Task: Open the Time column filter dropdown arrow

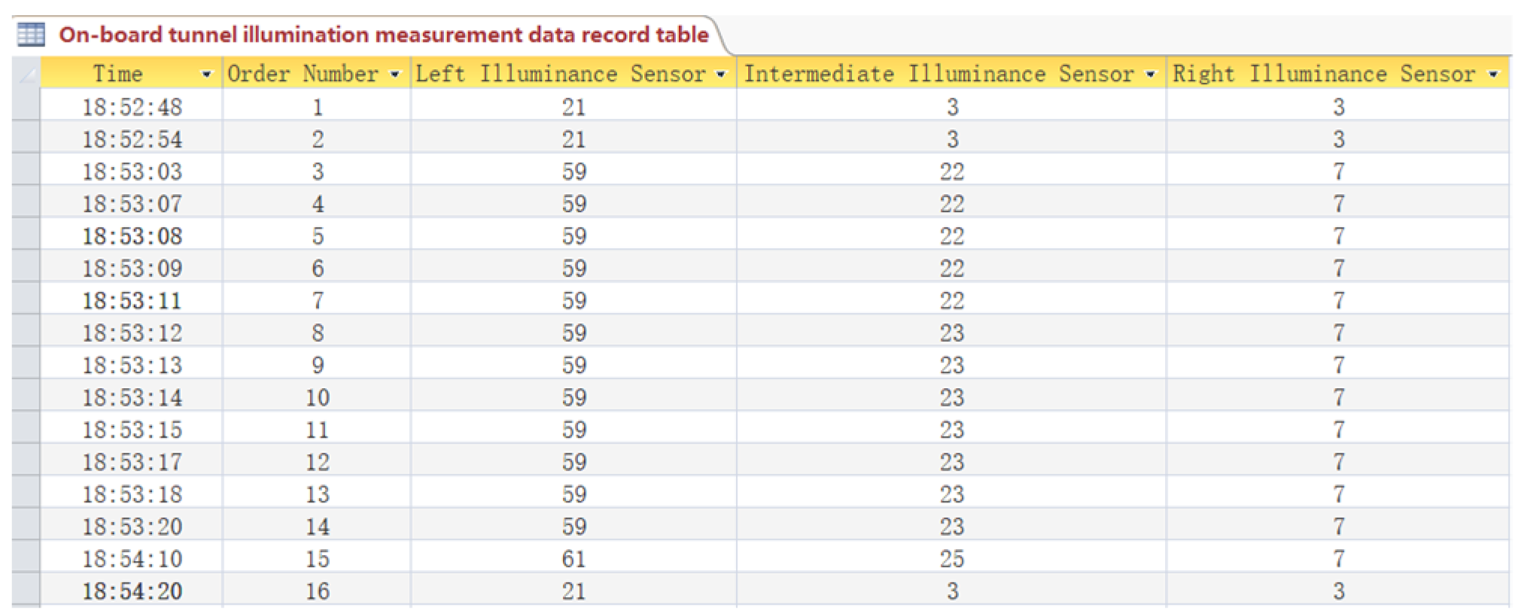Action: 206,74
